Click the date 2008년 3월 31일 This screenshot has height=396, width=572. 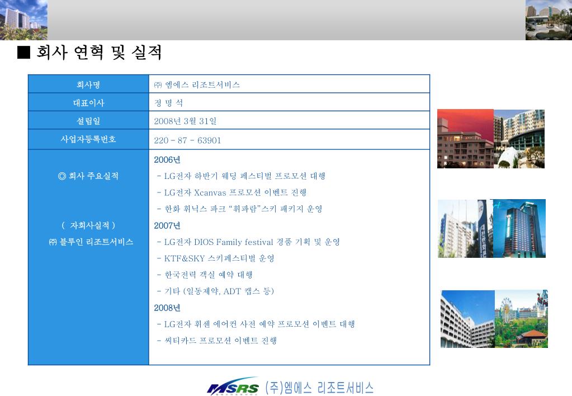[x=185, y=121]
